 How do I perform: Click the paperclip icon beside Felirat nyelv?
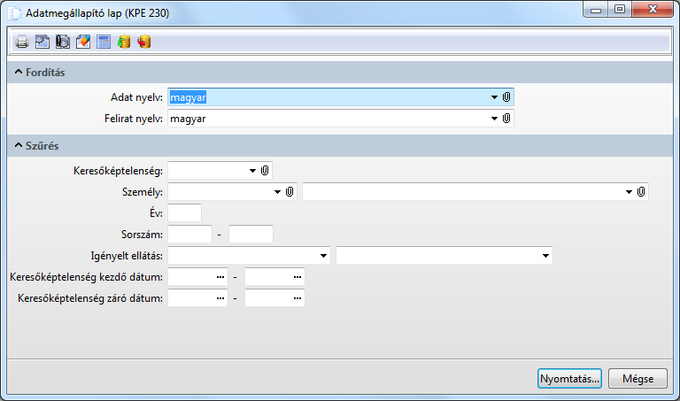pos(506,119)
